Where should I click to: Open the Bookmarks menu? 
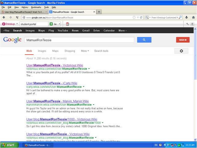[36, 7]
